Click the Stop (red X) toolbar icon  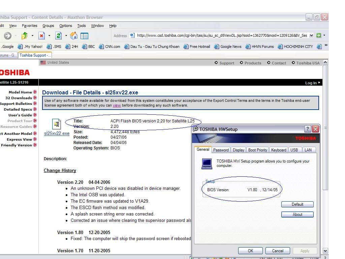(41, 36)
